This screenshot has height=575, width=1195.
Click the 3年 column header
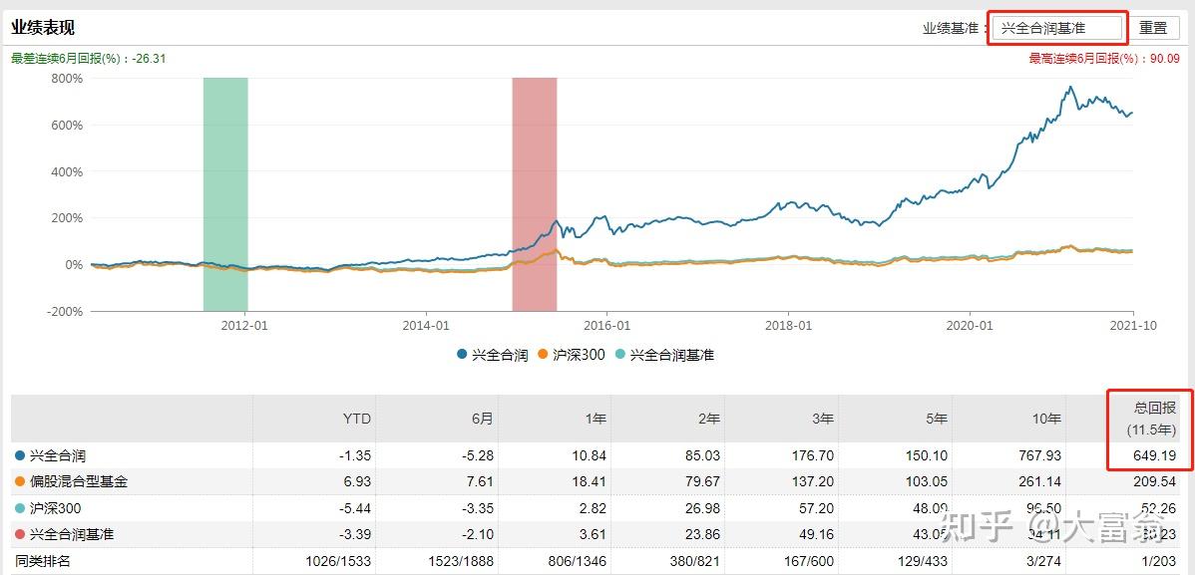[x=822, y=419]
